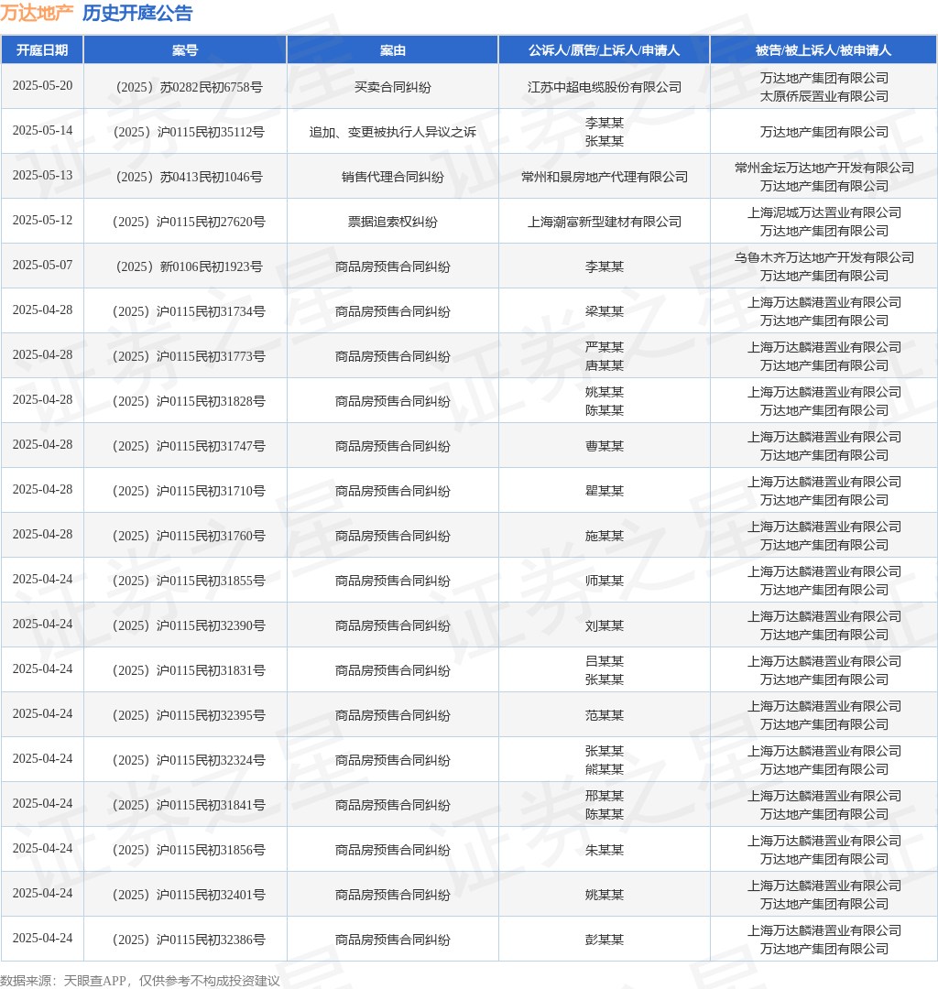Viewport: 938px width, 989px height.
Task: Click the 数据来源 天眼查APP footer note
Action: click(x=140, y=980)
